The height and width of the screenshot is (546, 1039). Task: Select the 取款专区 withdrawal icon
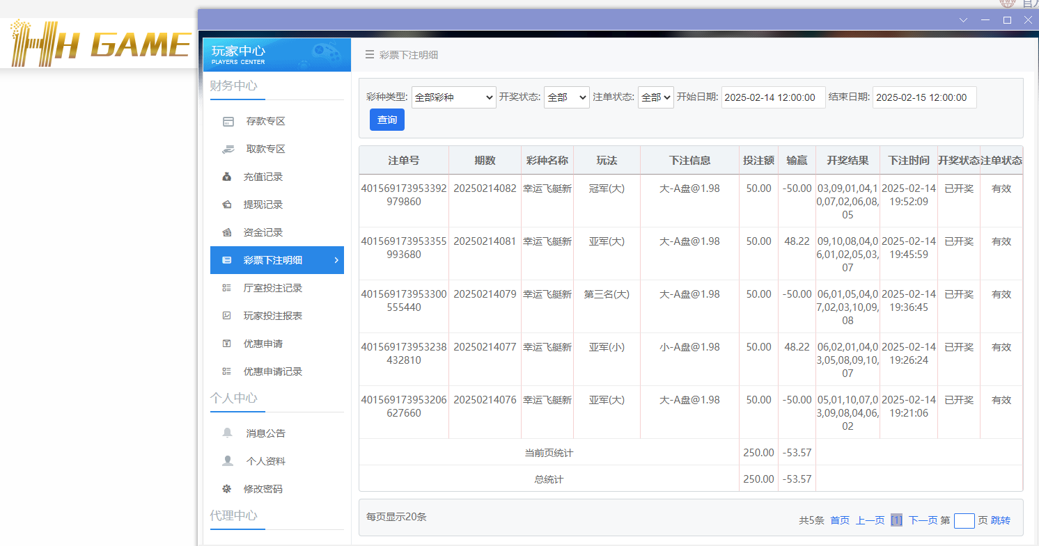tap(228, 149)
